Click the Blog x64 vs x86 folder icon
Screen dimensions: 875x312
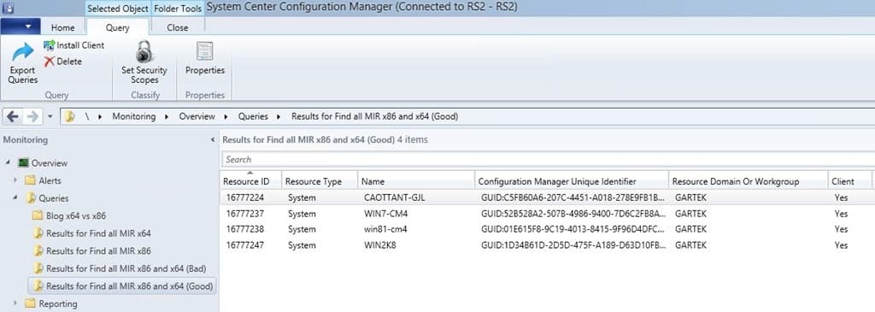coord(38,215)
